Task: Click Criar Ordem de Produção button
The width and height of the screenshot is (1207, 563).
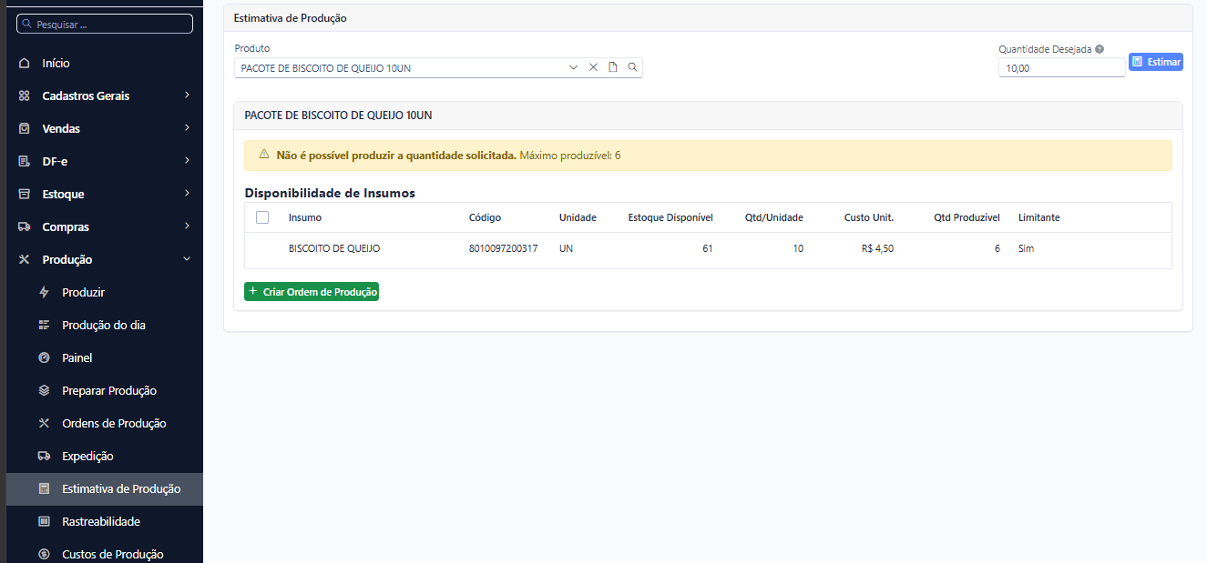Action: 312,292
